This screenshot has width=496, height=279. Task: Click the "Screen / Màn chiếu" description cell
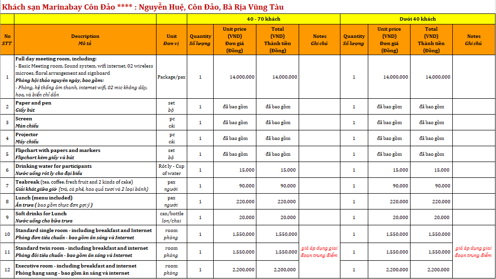[x=85, y=122]
